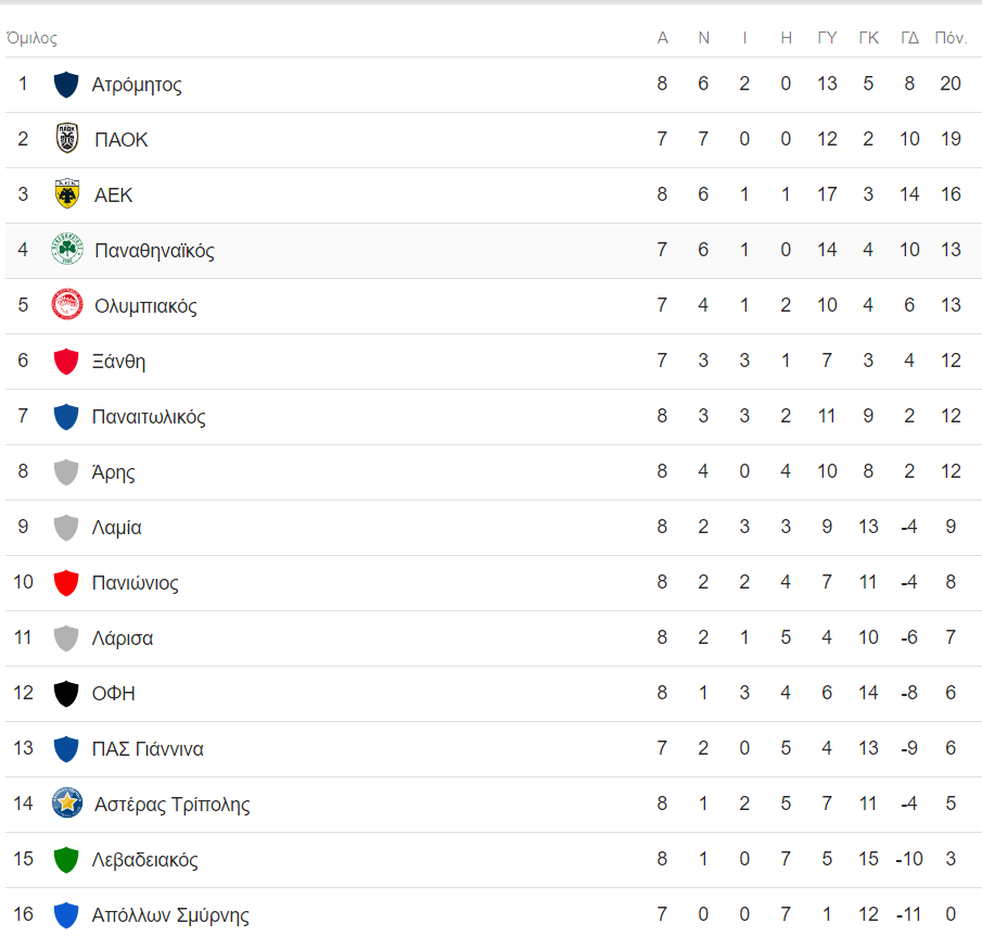982x936 pixels.
Task: Click the ΠΑΟΚ club logo
Action: 67,138
